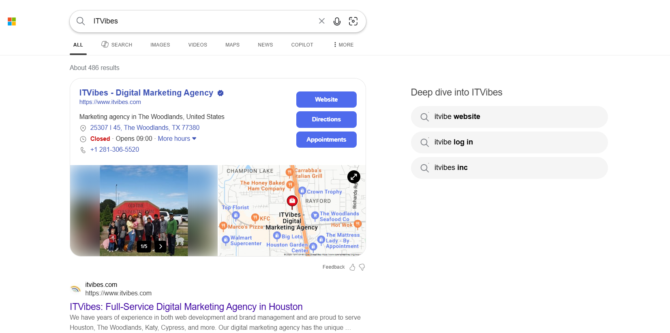670x333 pixels.
Task: Open address 25307 I 45, The Woodlands link
Action: click(145, 127)
